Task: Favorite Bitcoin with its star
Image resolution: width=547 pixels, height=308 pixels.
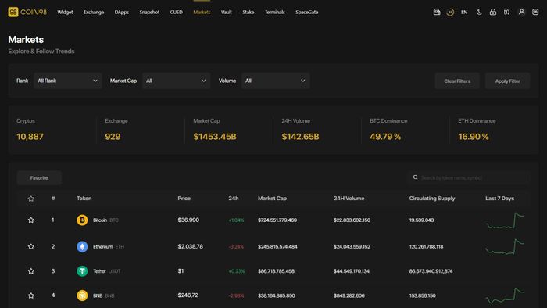Action: (30, 220)
